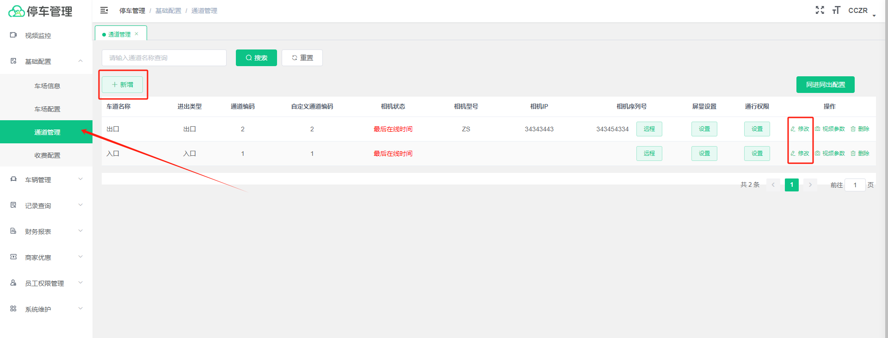Viewport: 888px width, 338px height.
Task: Toggle fullscreen mode icon
Action: (820, 10)
